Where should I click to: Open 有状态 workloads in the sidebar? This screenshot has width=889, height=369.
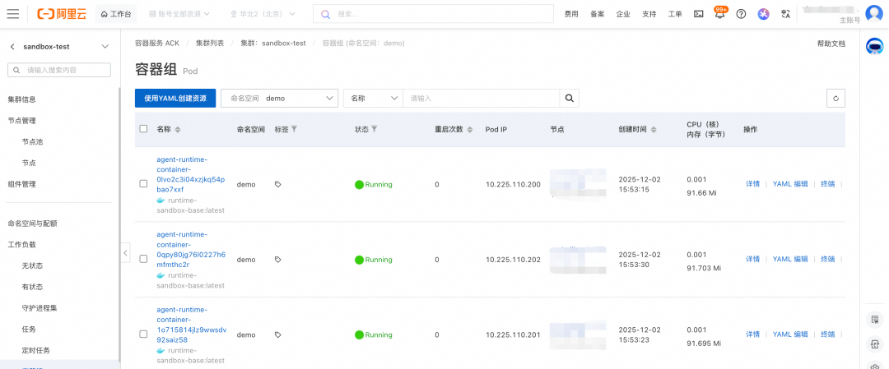tap(32, 287)
